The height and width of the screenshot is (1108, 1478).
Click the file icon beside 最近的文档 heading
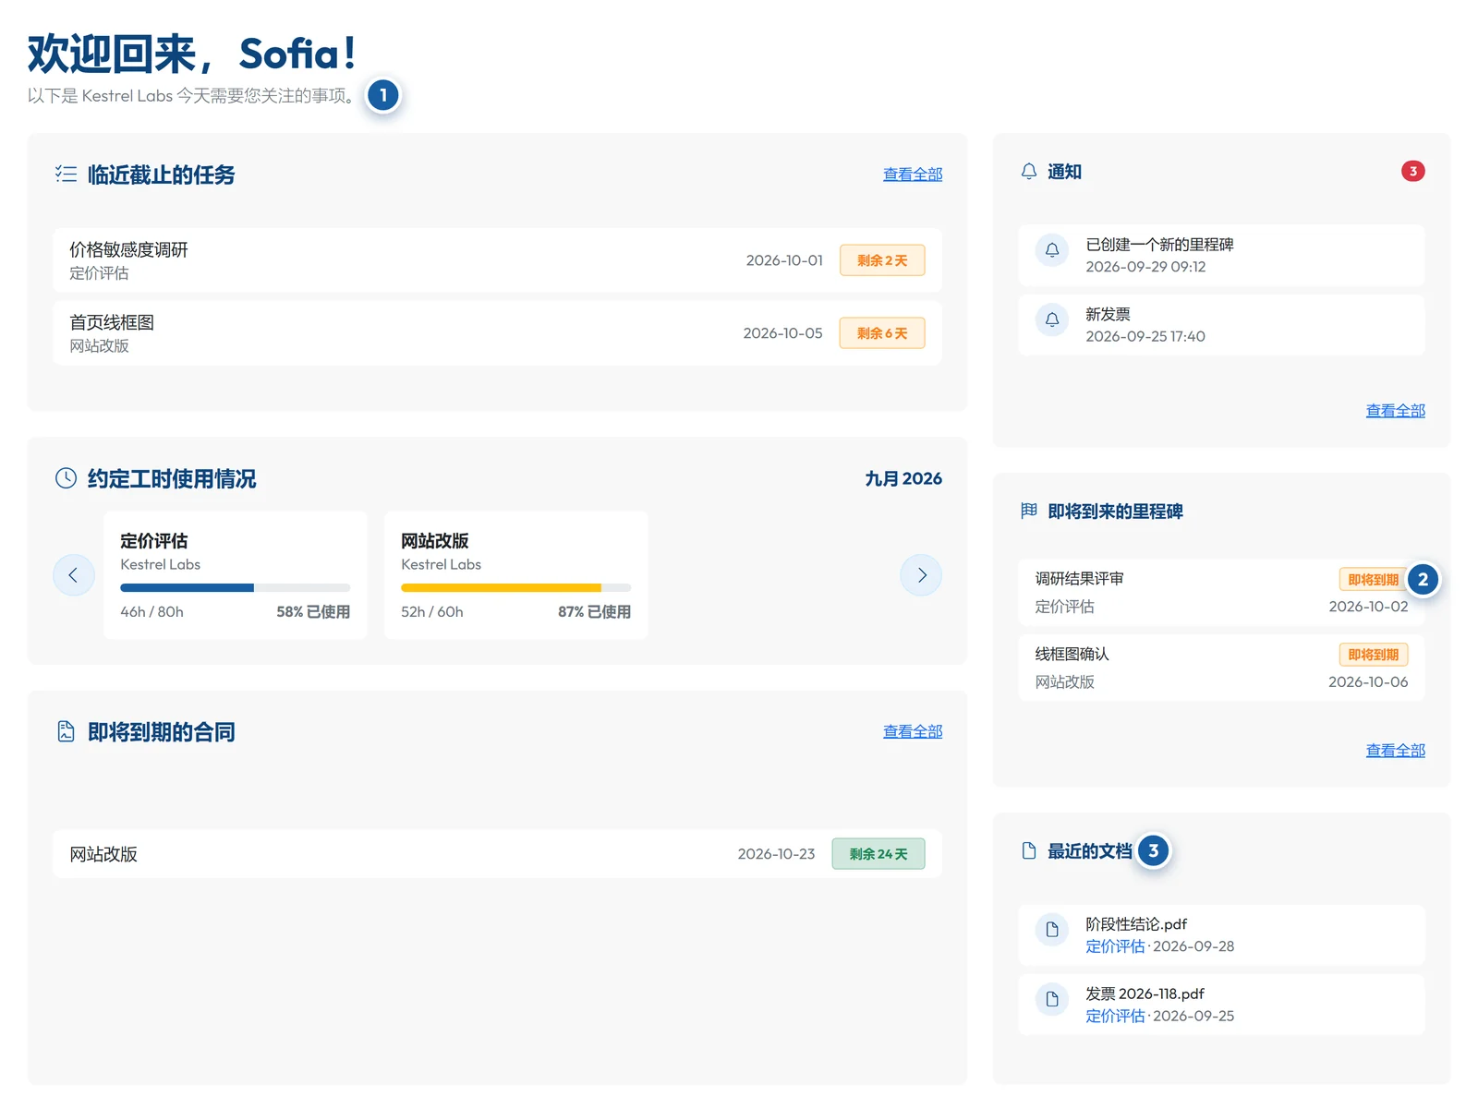pos(1029,850)
